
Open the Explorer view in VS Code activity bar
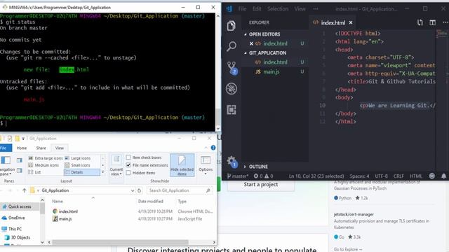pos(231,26)
